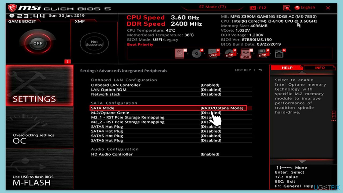Open the SETTINGS section
Image resolution: width=343 pixels, height=193 pixels.
(39, 86)
